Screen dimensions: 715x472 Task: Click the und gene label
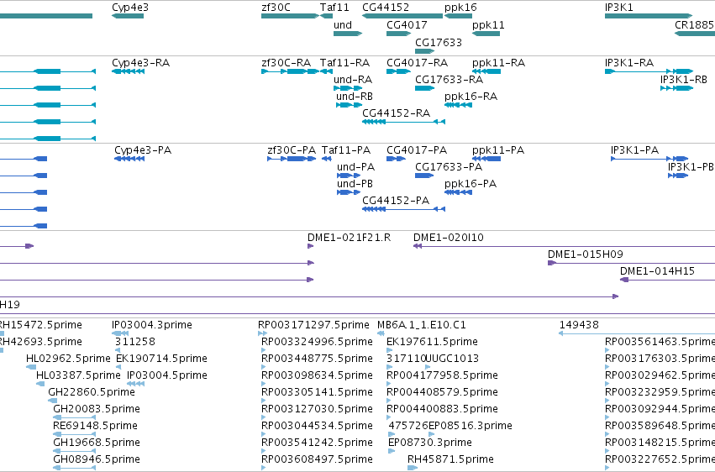coord(343,25)
